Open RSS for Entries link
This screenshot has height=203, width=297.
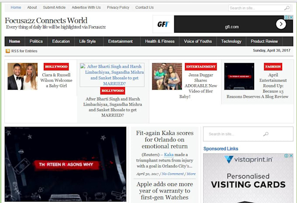(24, 51)
